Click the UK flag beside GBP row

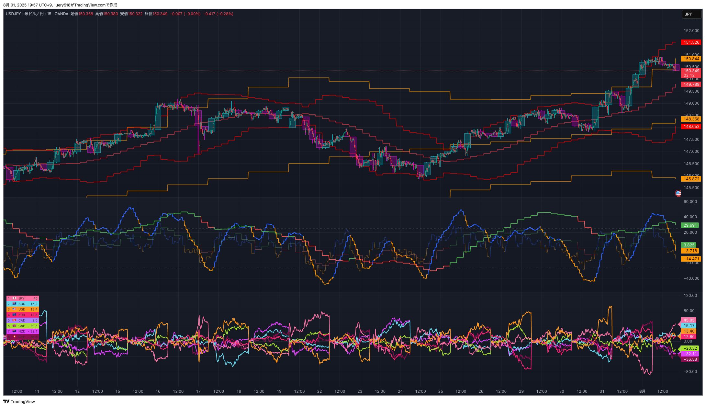(14, 326)
